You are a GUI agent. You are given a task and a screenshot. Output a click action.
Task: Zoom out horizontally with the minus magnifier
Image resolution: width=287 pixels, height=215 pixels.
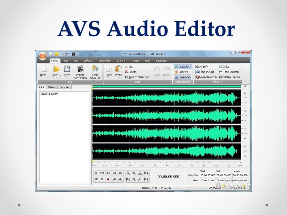(x=134, y=173)
